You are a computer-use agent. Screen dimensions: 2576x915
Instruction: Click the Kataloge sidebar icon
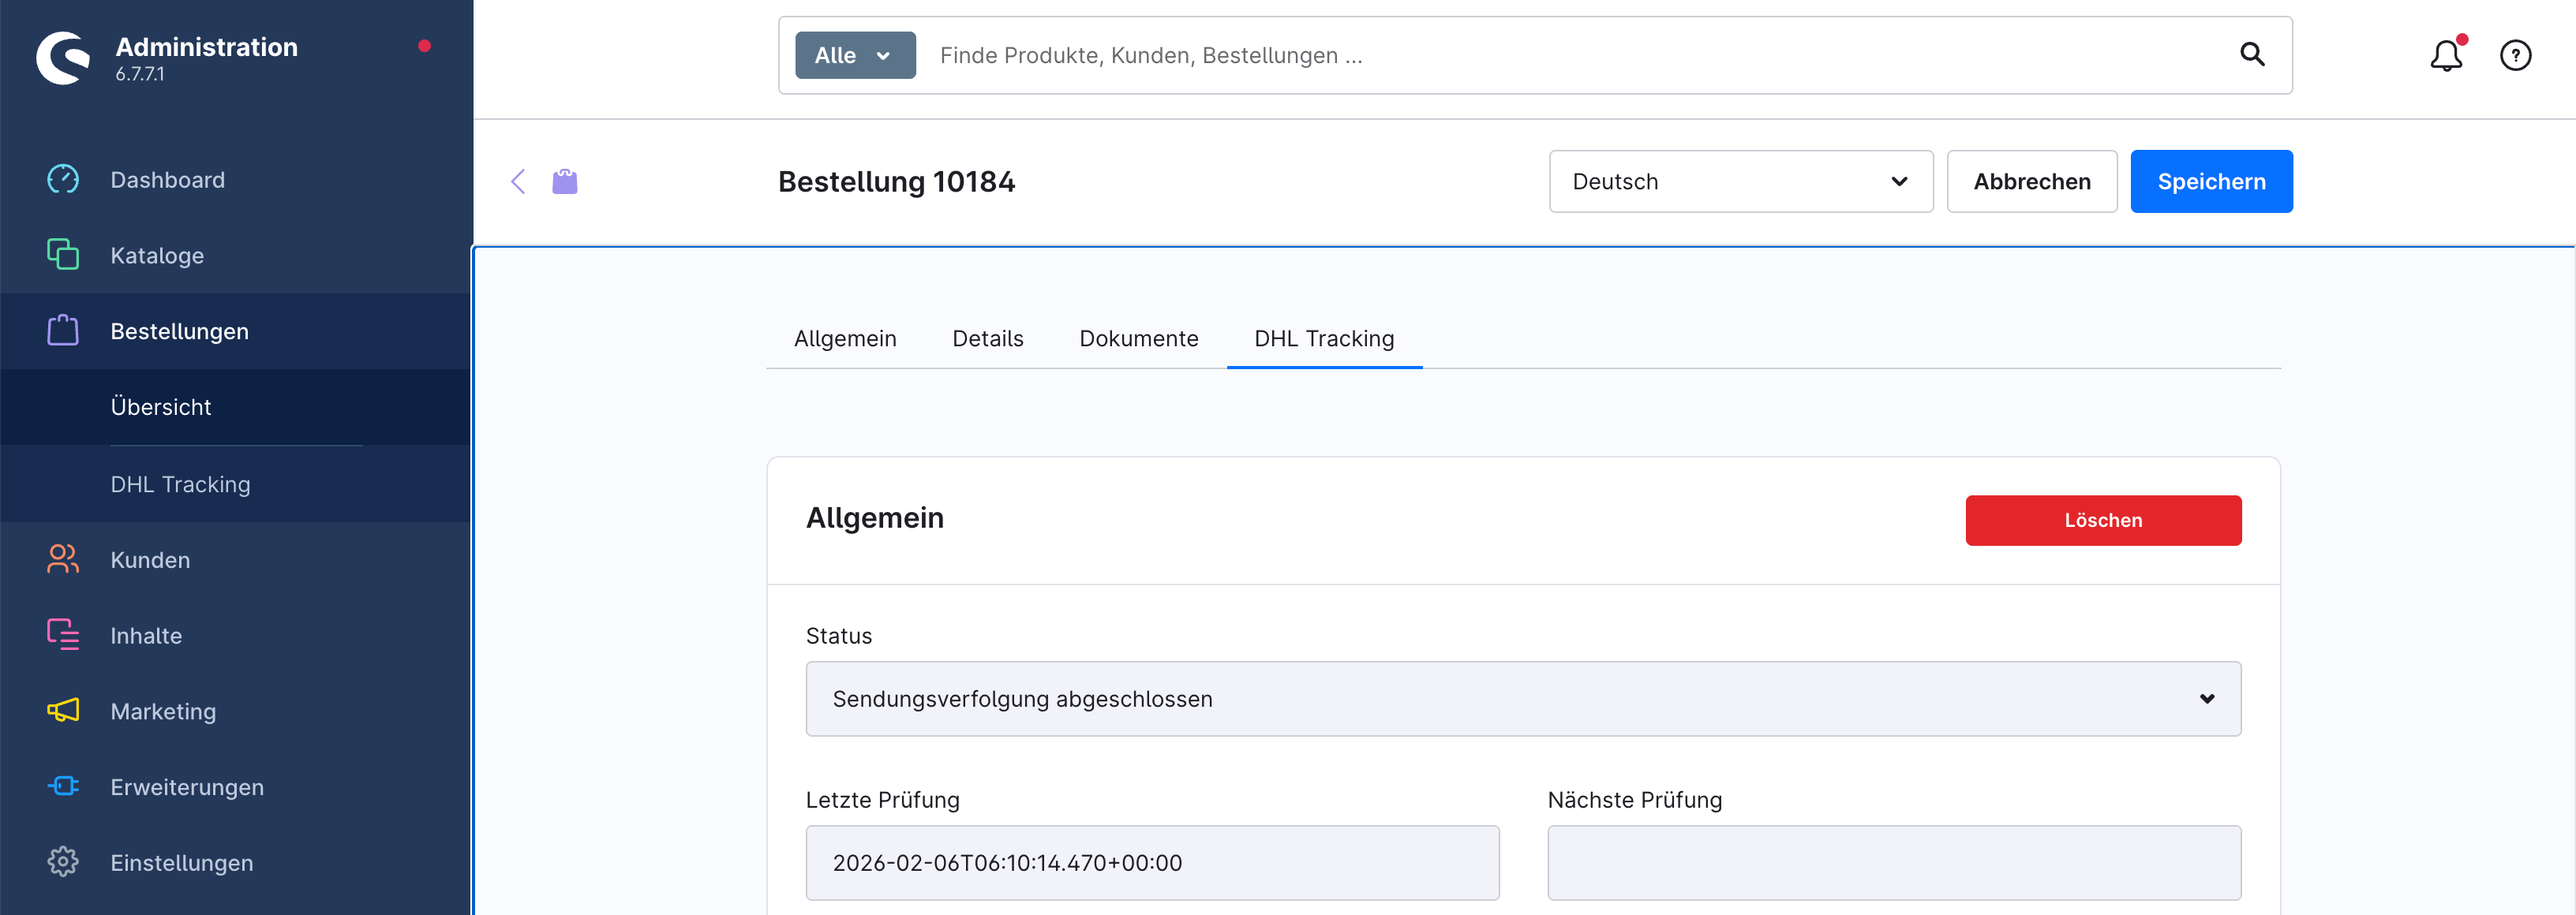[x=63, y=254]
